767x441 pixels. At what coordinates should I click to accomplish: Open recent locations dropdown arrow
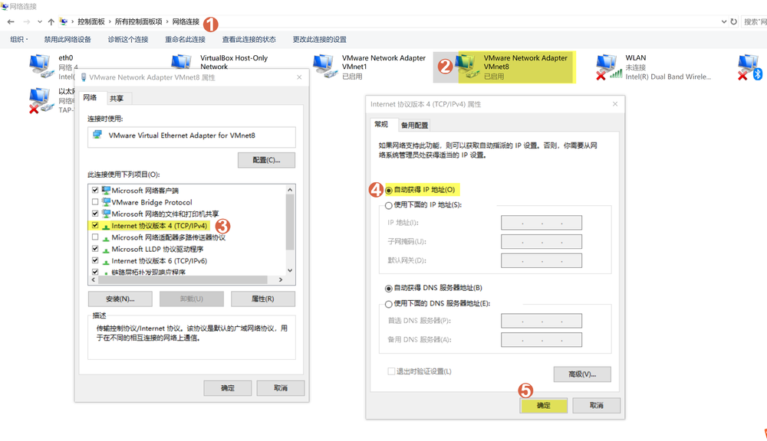(39, 21)
